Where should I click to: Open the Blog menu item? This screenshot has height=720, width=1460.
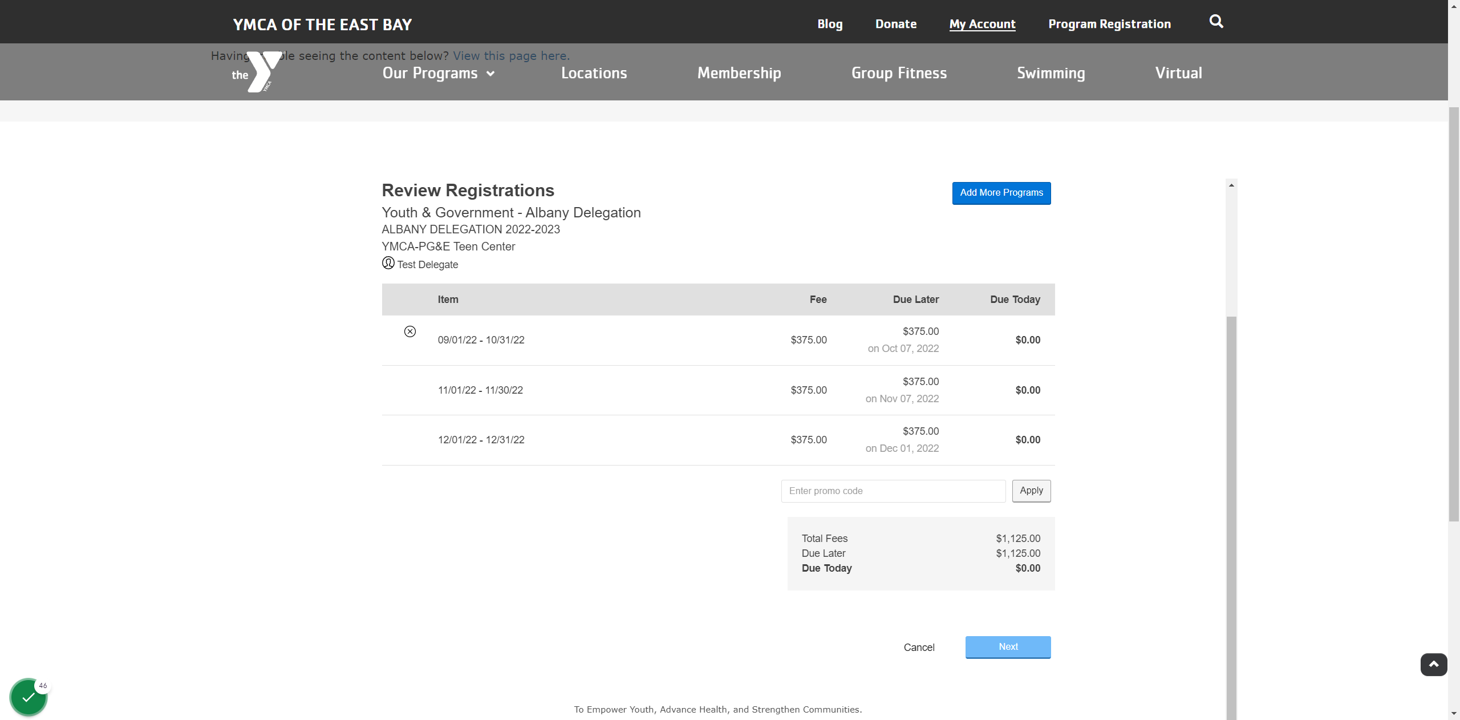pyautogui.click(x=830, y=24)
